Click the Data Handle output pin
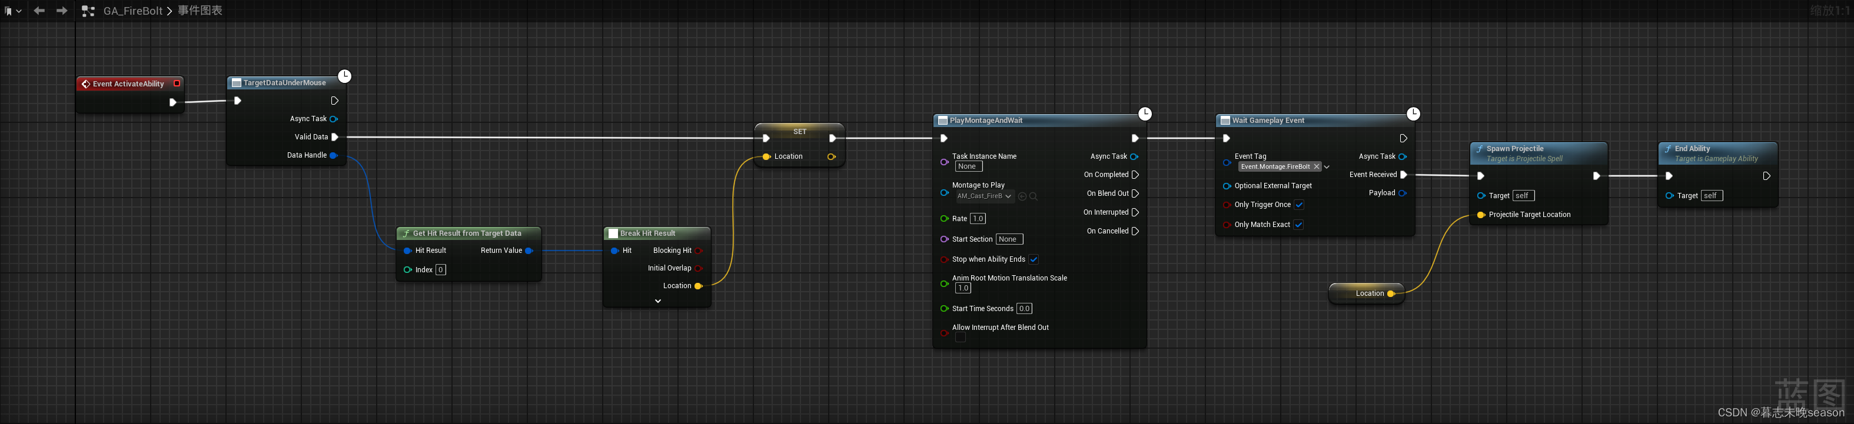Image resolution: width=1854 pixels, height=424 pixels. coord(333,155)
